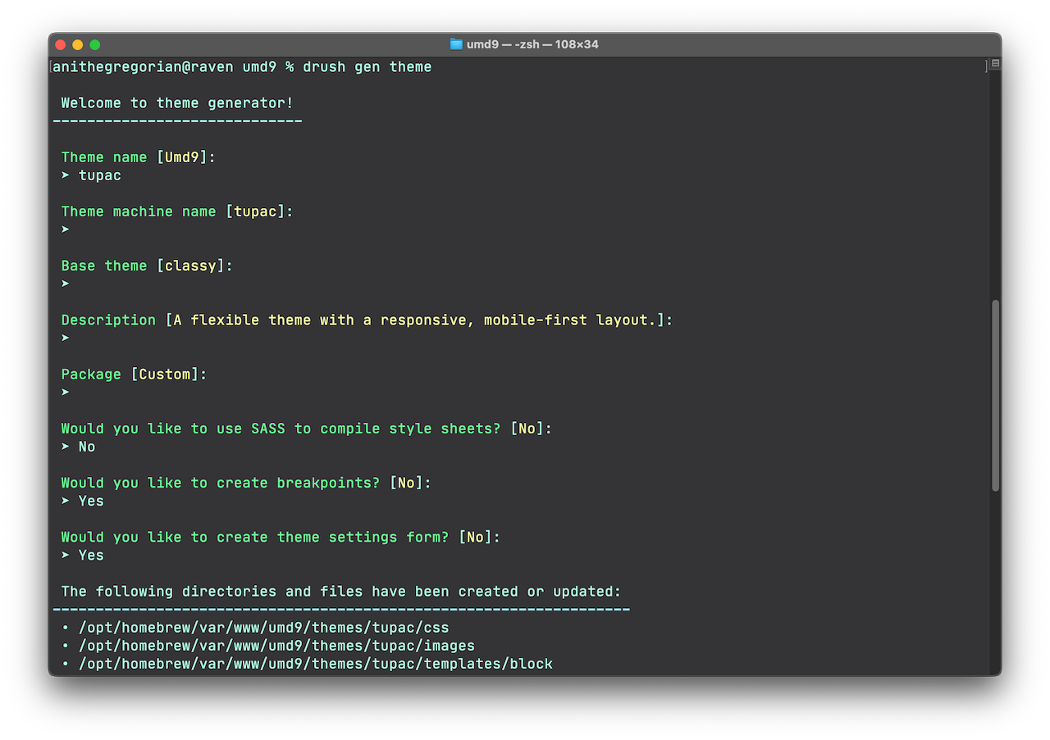Screen dimensions: 1050x740
Task: Click the Theme name [Umd9] prompt line
Action: coord(137,157)
